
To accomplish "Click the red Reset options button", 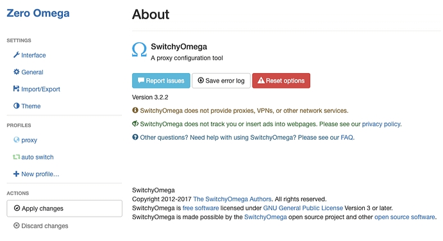I will [x=281, y=81].
